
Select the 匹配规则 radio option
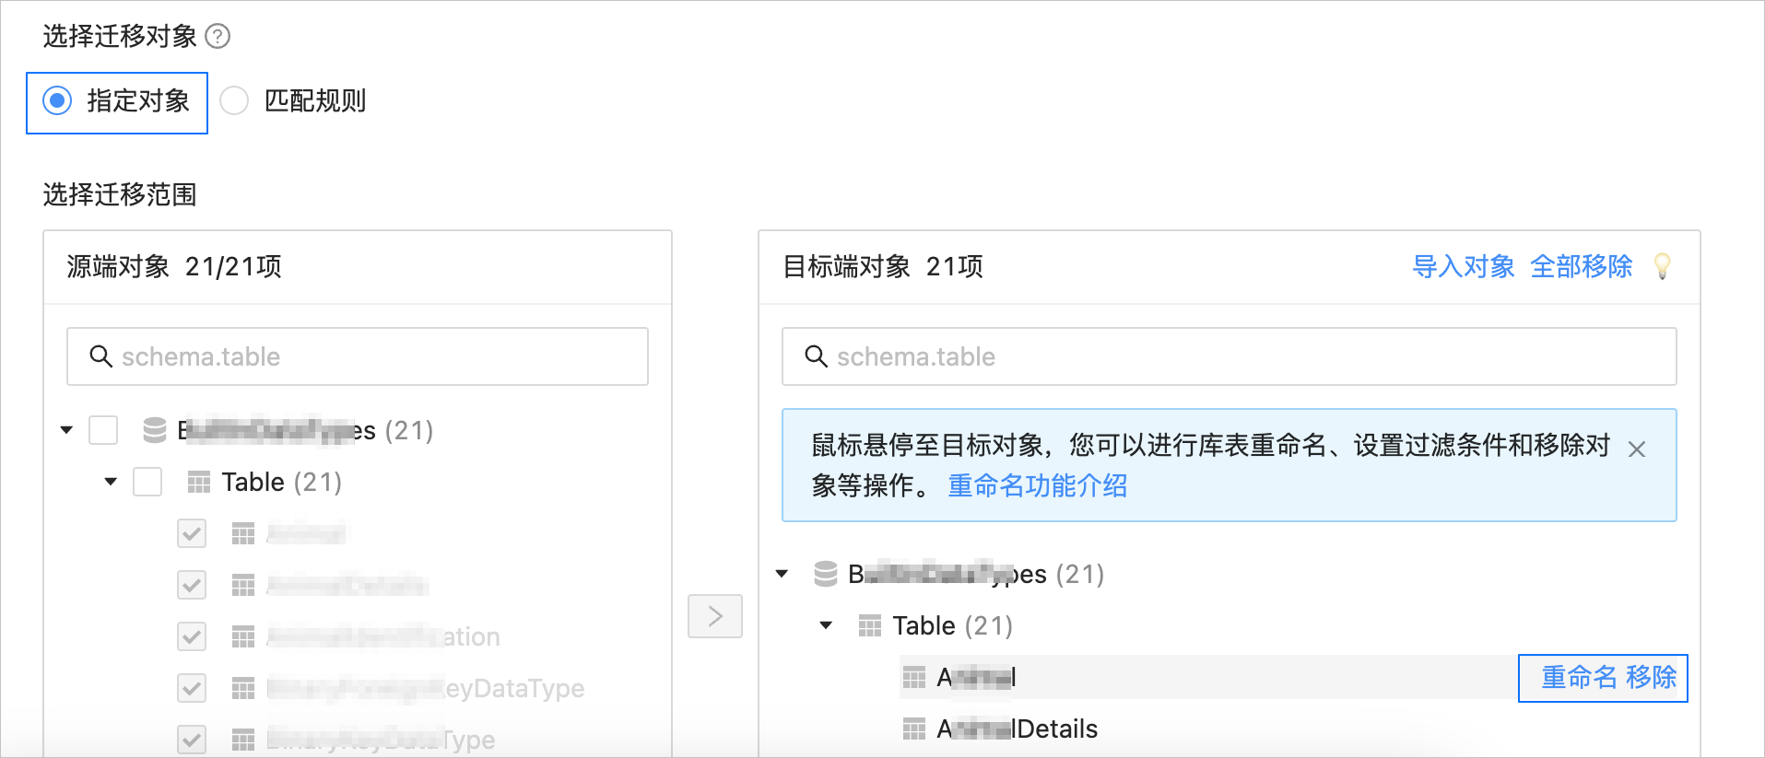[234, 100]
